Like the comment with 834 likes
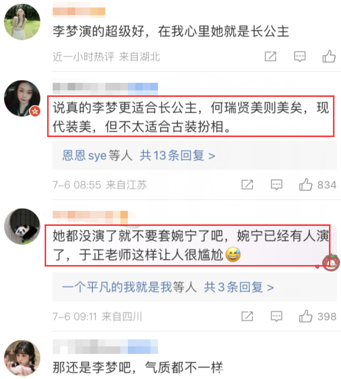 [305, 185]
